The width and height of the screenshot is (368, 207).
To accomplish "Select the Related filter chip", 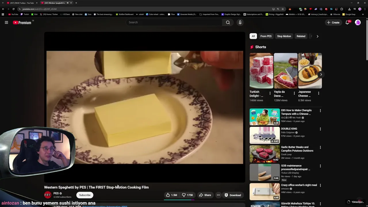I will pyautogui.click(x=301, y=36).
